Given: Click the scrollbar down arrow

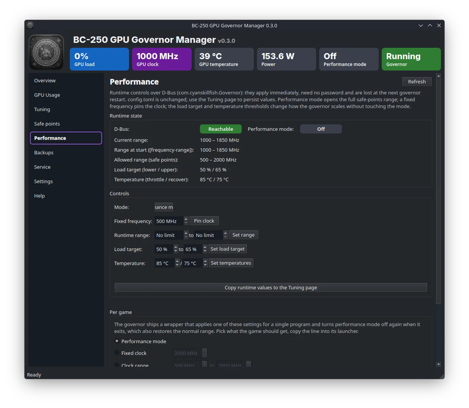Looking at the screenshot, I should [x=438, y=364].
